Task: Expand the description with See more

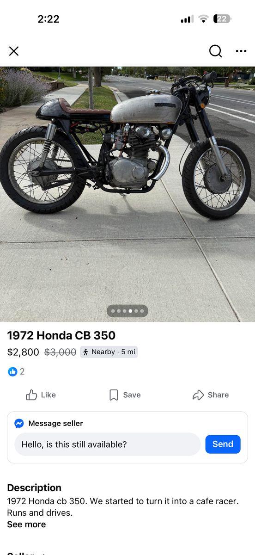Action: tap(26, 524)
